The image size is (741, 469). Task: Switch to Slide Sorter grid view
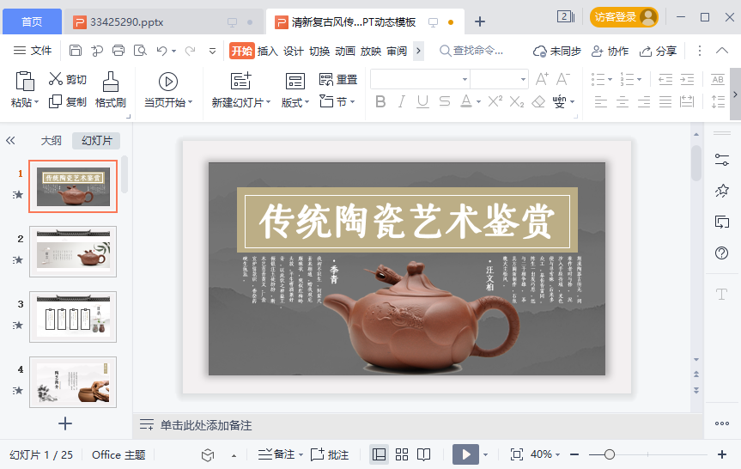coord(402,454)
